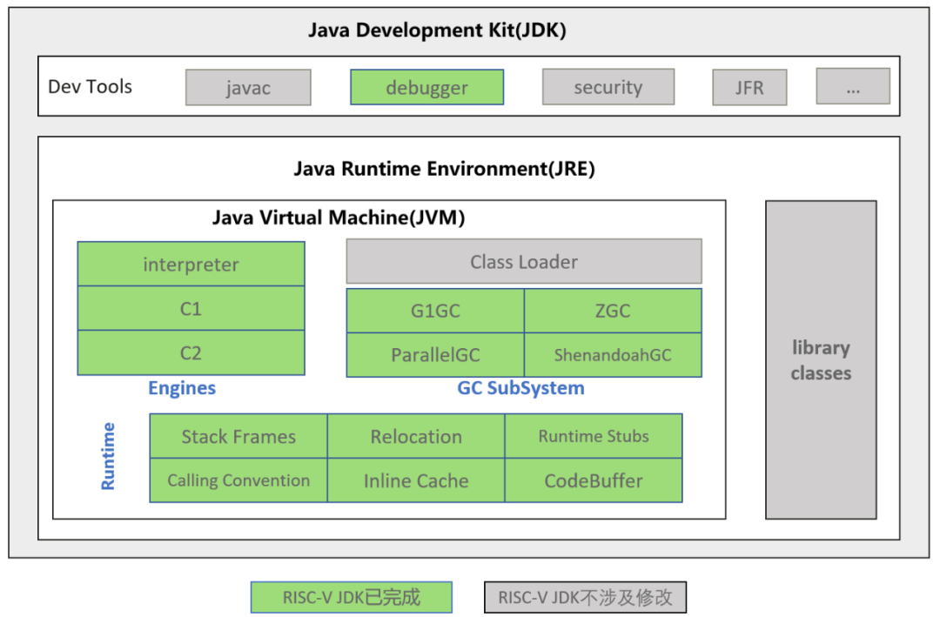
Task: Click the green RISC-V JDK已完成 legend swatch
Action: (x=352, y=598)
